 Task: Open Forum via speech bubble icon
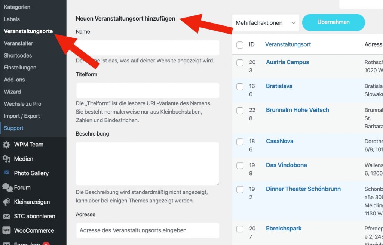click(7, 187)
